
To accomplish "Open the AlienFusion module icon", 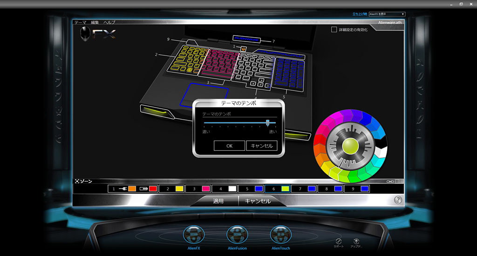I will tap(237, 235).
